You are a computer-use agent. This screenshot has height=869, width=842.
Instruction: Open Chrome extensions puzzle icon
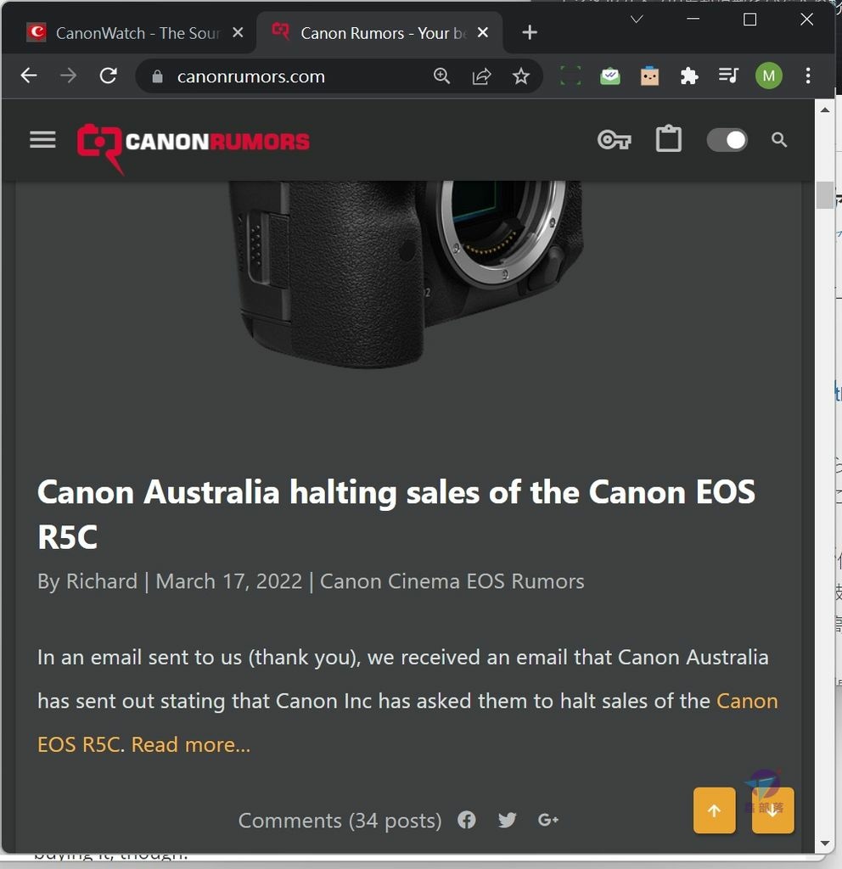coord(689,76)
